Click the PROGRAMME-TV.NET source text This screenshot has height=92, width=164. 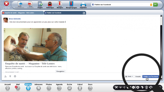coord(12,72)
